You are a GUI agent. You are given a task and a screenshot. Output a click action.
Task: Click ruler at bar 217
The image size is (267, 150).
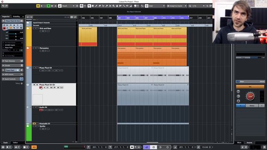click(191, 17)
